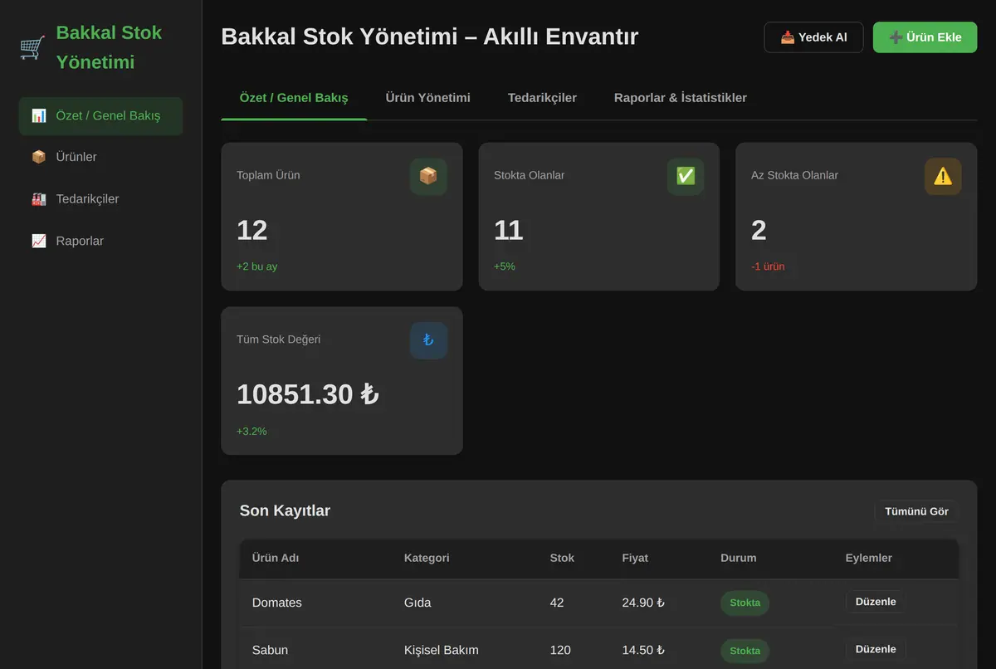This screenshot has height=669, width=996.
Task: Click the Az Stokta Olanlar count 2
Action: (x=759, y=230)
